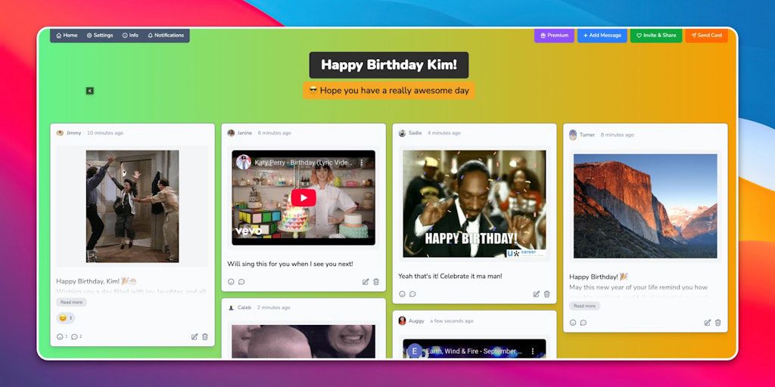Click the orange Send Card button
Image resolution: width=775 pixels, height=387 pixels.
pos(706,36)
